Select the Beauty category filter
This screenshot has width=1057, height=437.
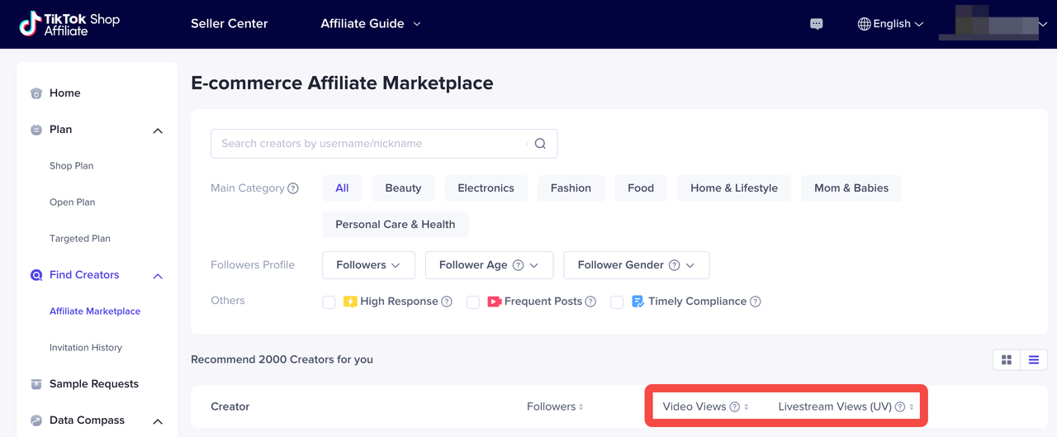point(403,188)
